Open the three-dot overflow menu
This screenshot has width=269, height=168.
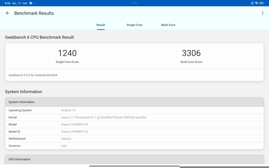point(262,13)
